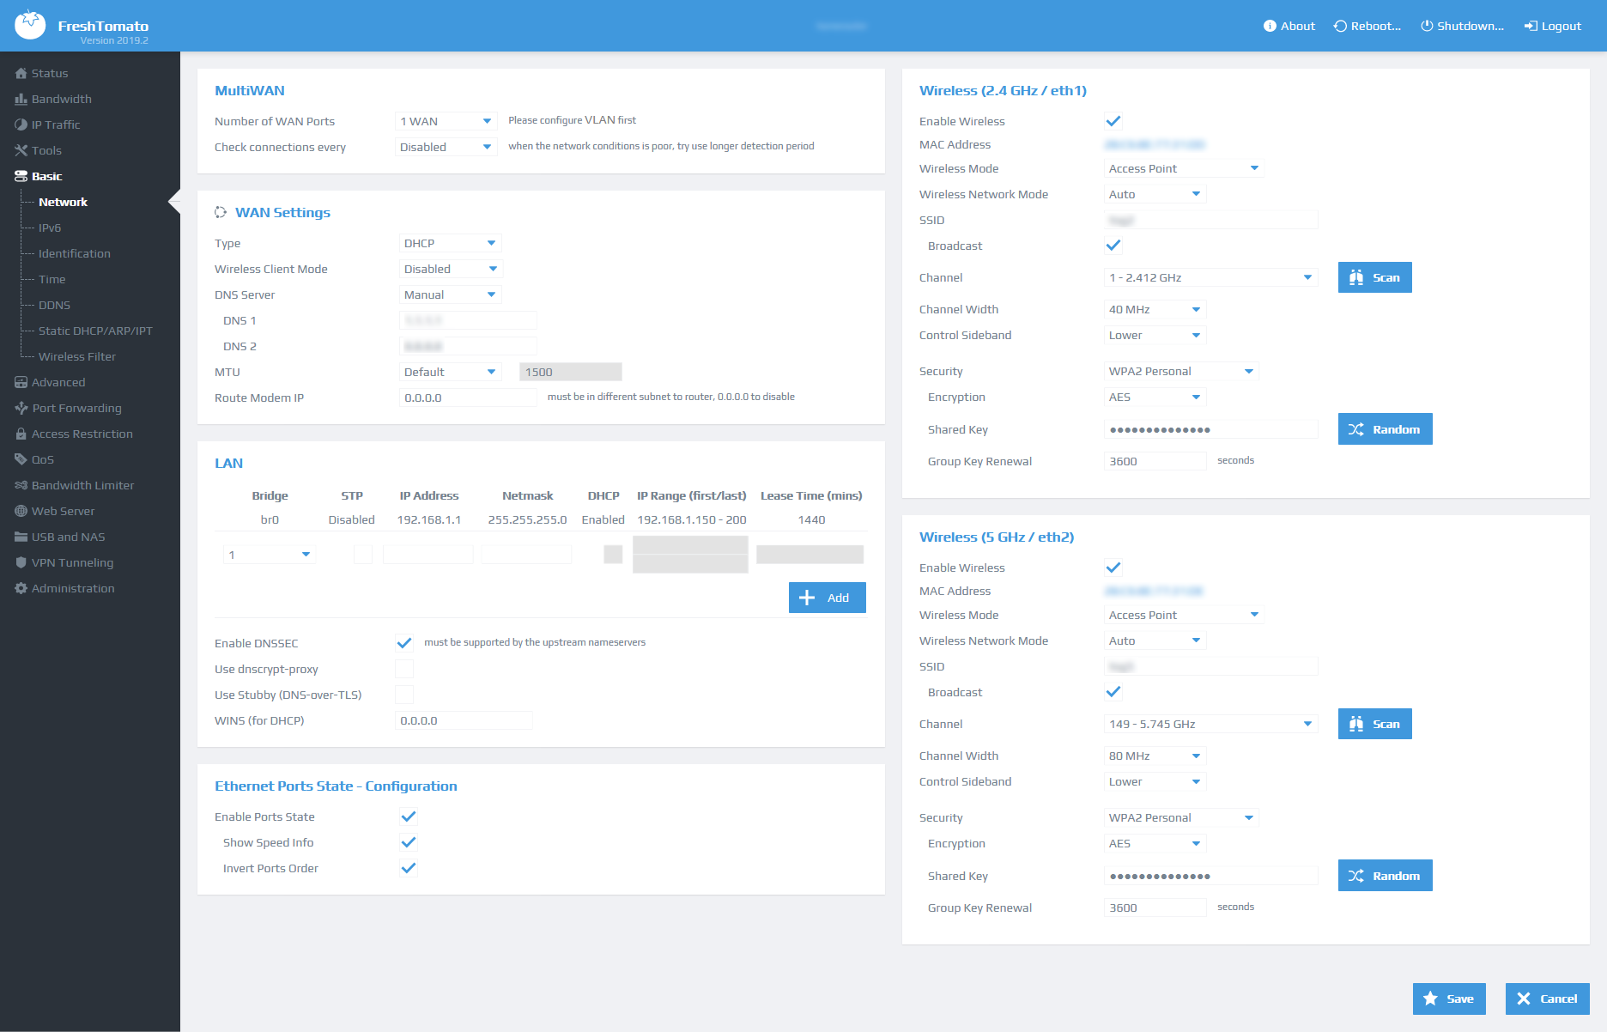
Task: Open the Tools section icon
Action: [21, 150]
